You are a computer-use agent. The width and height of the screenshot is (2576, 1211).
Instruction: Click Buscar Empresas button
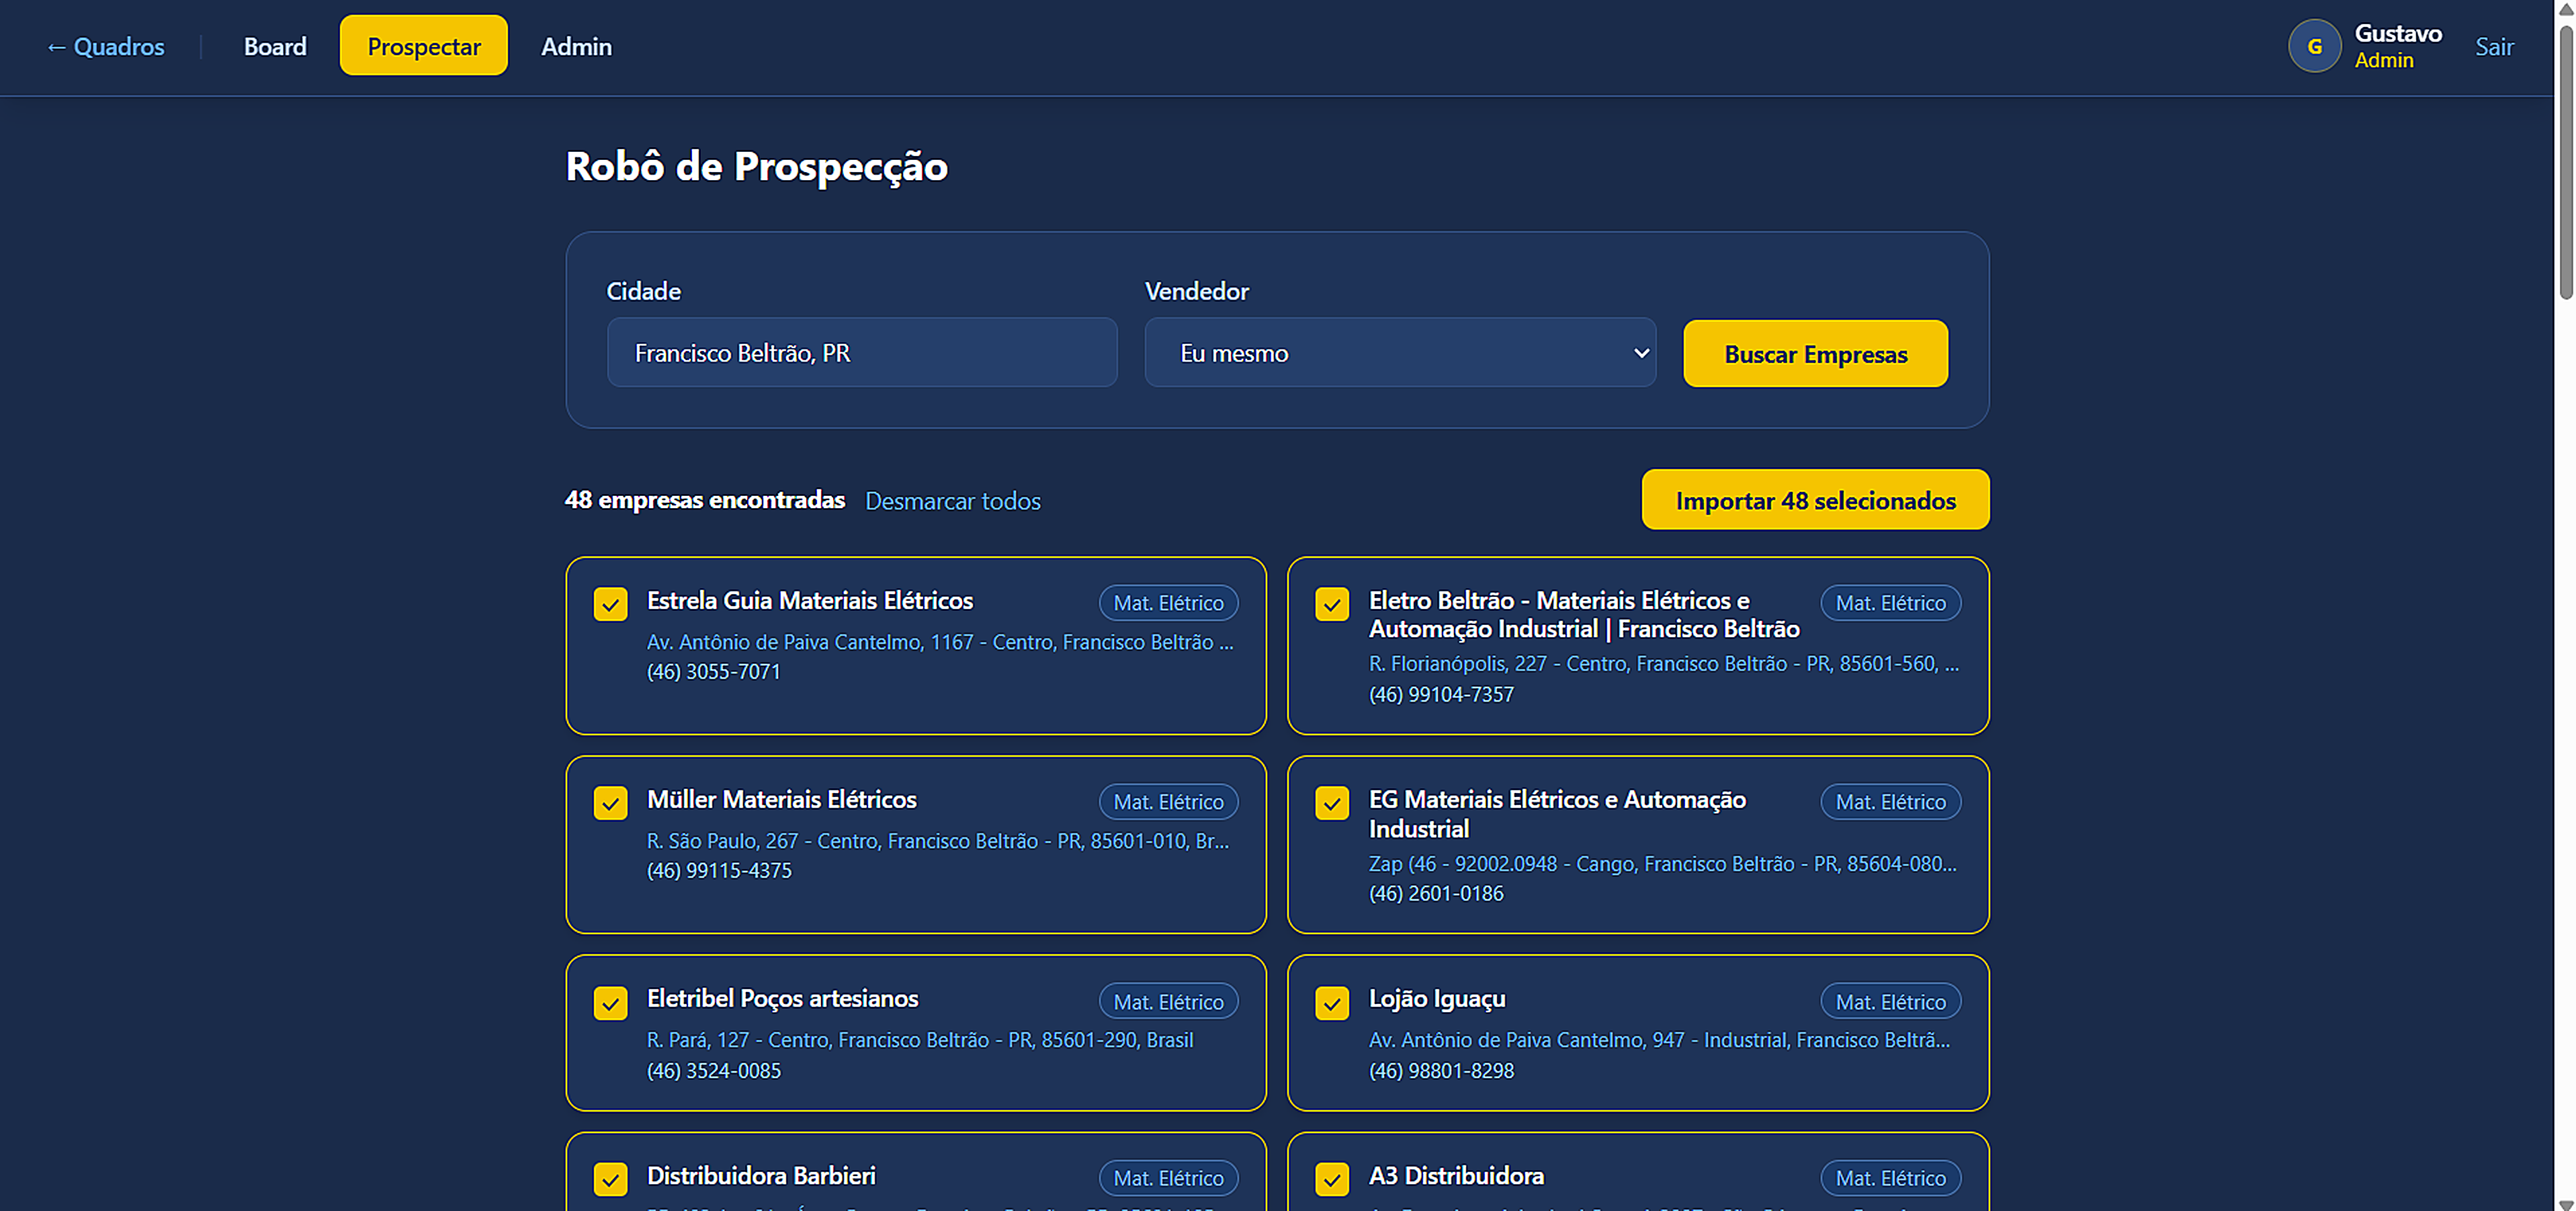click(1815, 354)
